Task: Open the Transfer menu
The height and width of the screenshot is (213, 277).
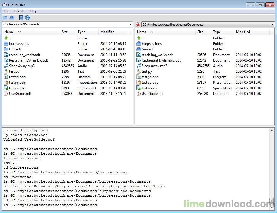Action: pos(19,11)
